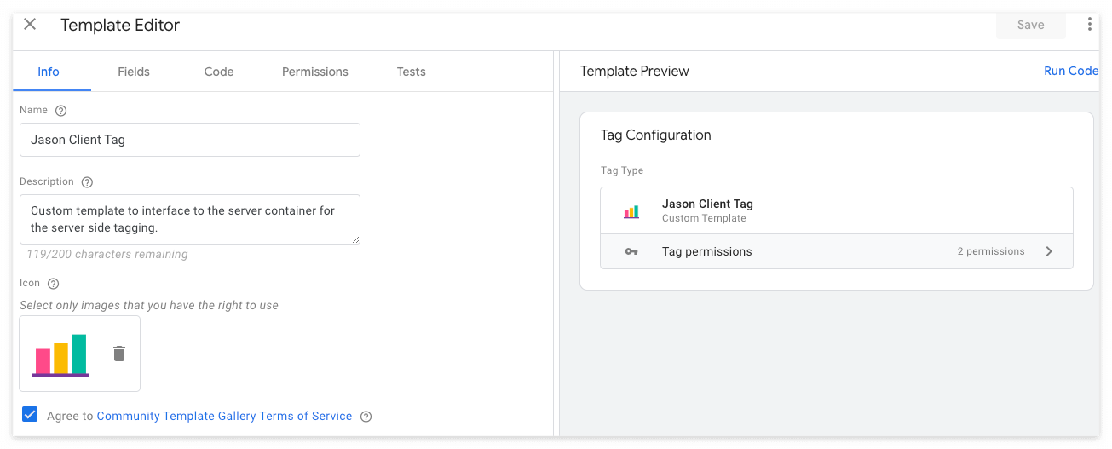Open the Tag permissions row
Image resolution: width=1112 pixels, height=449 pixels.
pyautogui.click(x=836, y=251)
